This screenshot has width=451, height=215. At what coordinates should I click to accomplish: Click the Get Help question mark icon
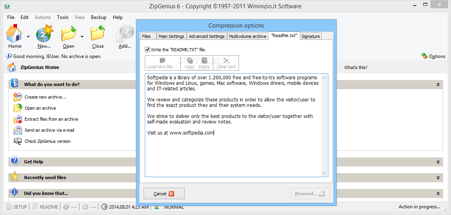tap(14, 161)
